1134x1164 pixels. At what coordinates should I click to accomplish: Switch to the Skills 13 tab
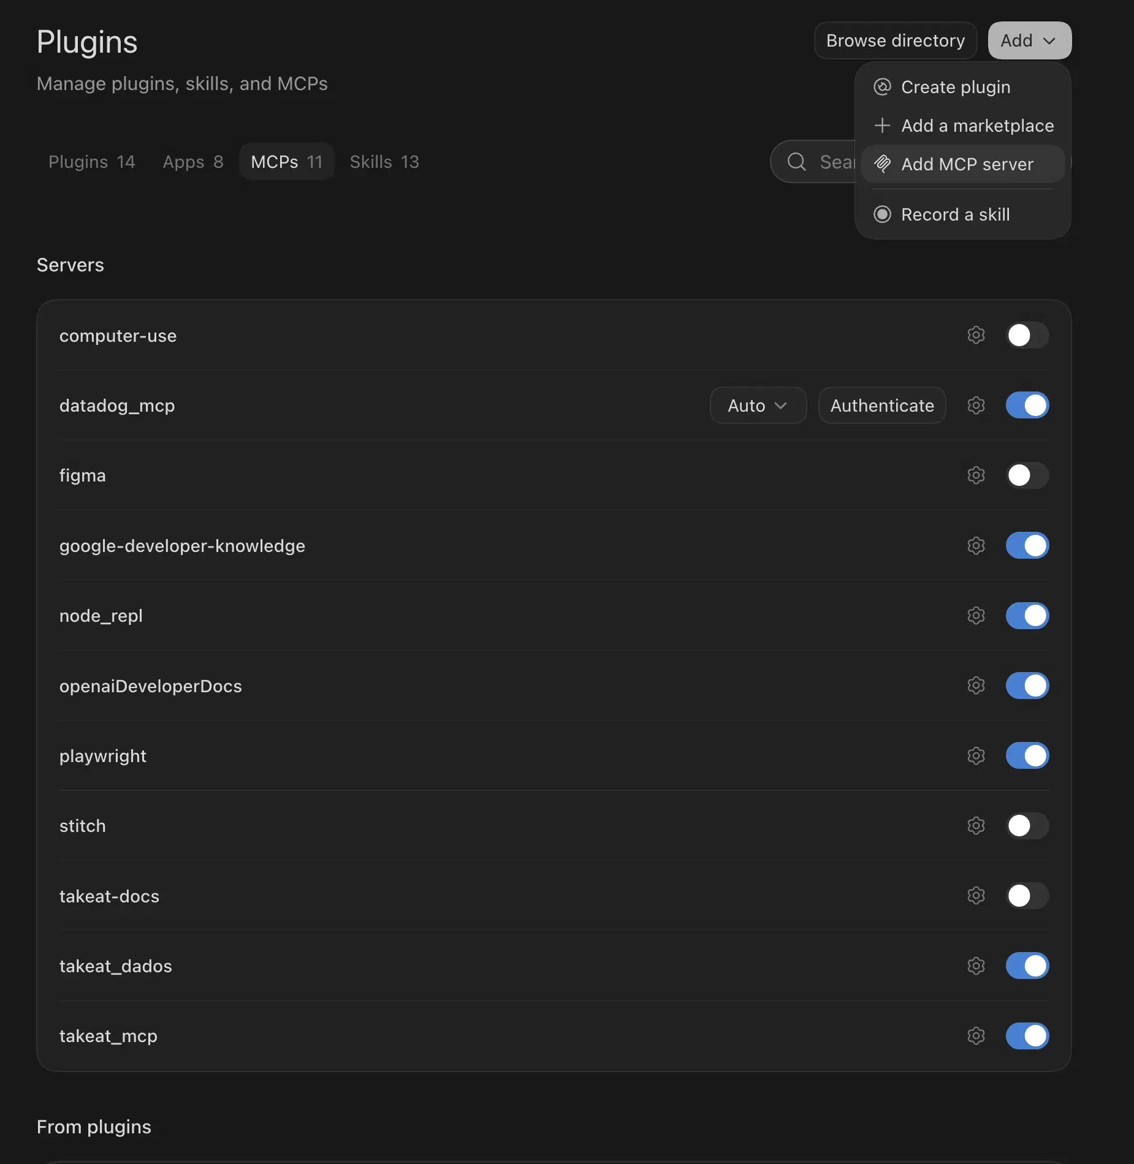point(384,162)
